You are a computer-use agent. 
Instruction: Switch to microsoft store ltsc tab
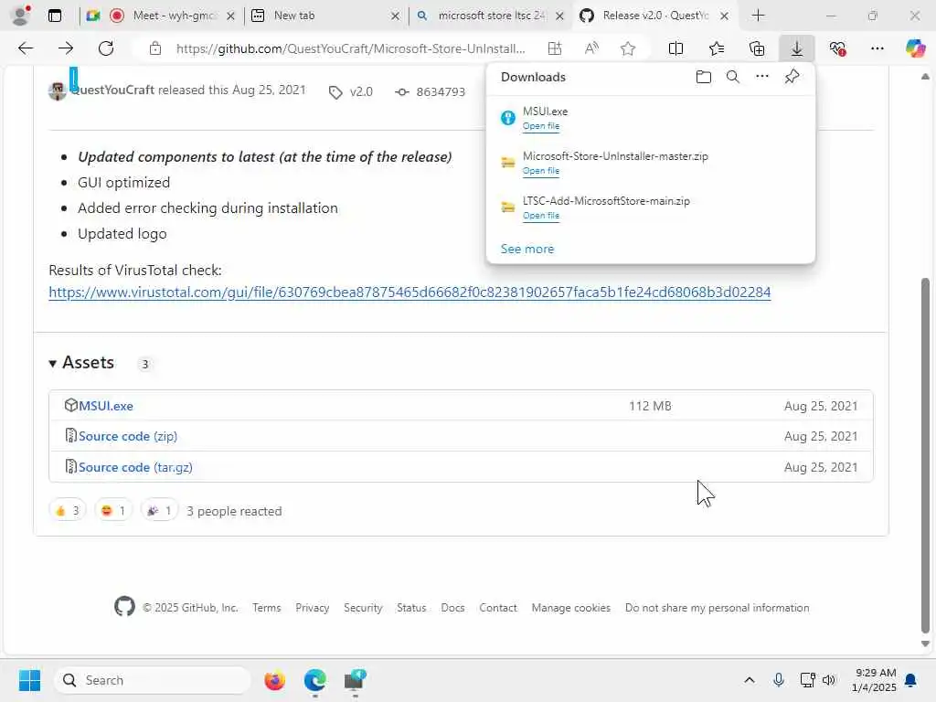click(x=490, y=16)
